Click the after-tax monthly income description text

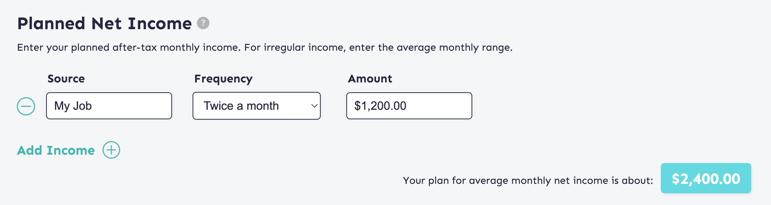(265, 48)
